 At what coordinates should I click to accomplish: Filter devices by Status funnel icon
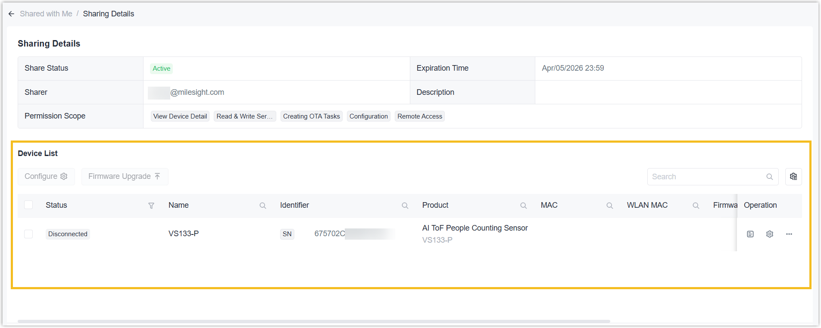point(151,206)
